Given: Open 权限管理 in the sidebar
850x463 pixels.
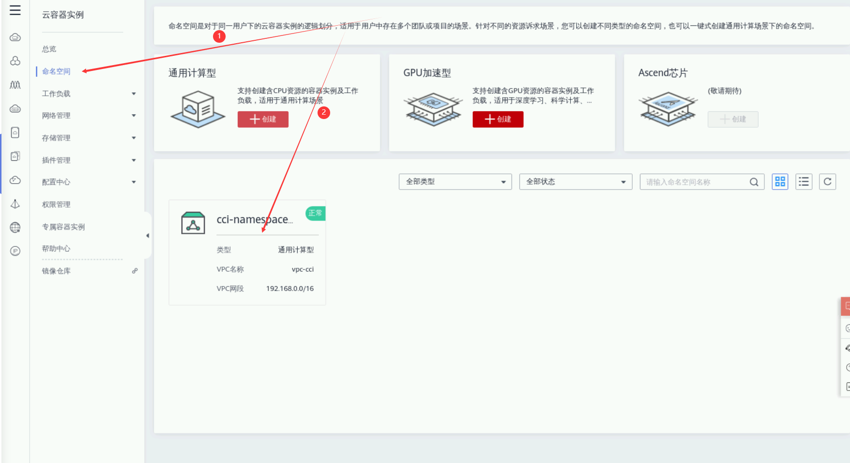Looking at the screenshot, I should point(56,205).
